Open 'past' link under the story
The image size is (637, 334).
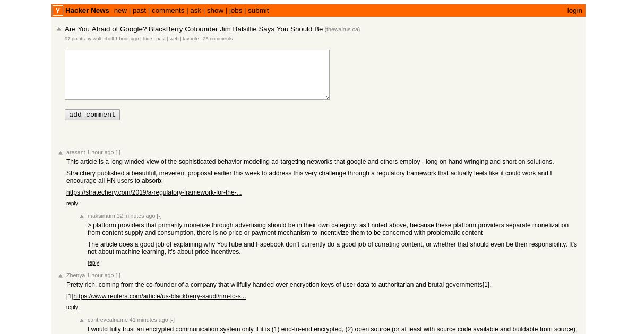[x=161, y=39]
